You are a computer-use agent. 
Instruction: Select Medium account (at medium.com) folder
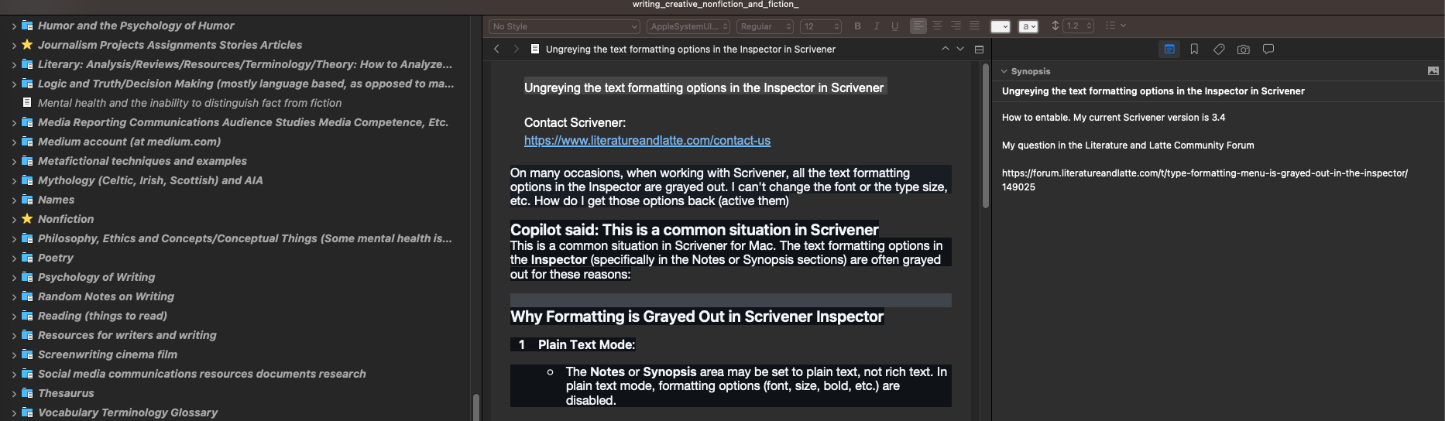coord(129,142)
